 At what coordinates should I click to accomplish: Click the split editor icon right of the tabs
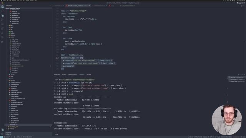241,6
